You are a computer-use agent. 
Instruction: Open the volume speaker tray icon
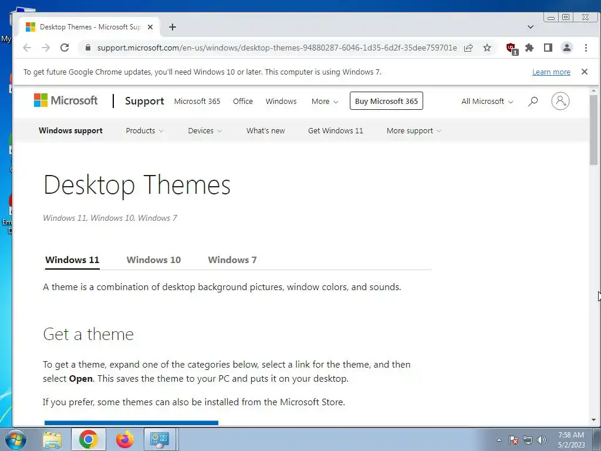tap(542, 440)
